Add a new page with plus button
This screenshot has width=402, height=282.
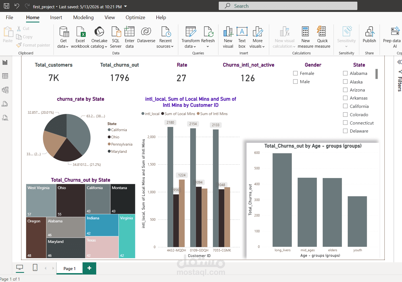click(89, 268)
